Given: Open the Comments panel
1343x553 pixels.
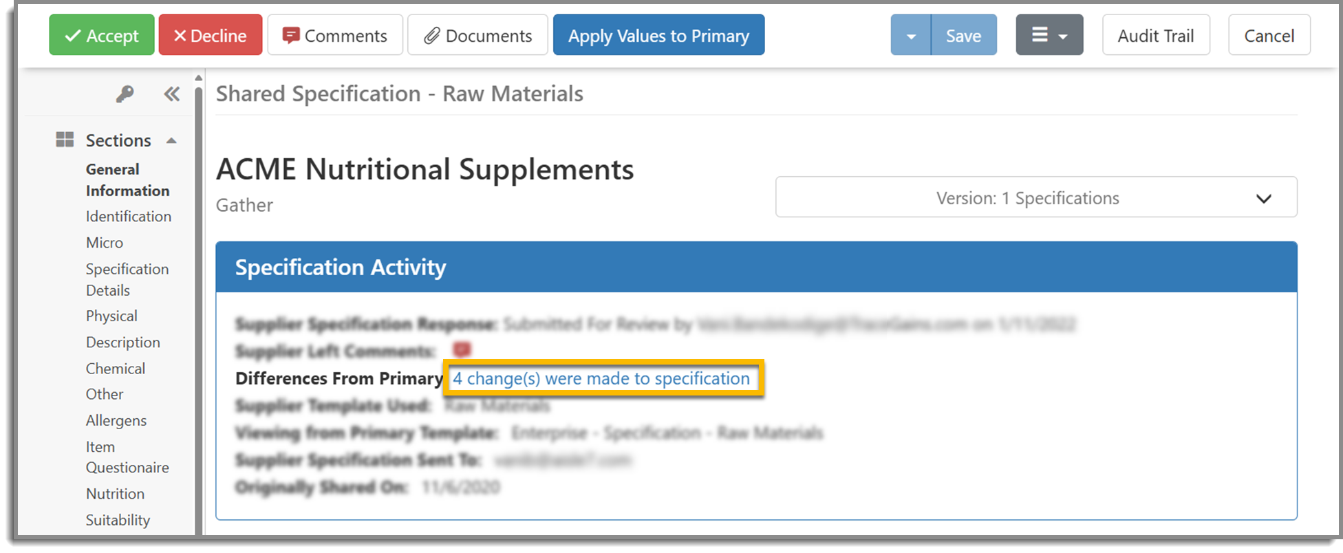Looking at the screenshot, I should coord(335,35).
